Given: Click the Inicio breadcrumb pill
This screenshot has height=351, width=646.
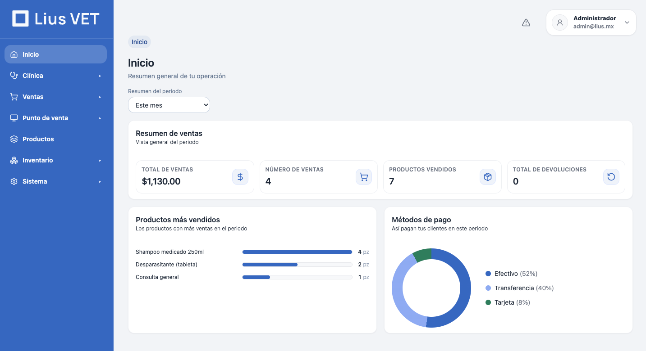Looking at the screenshot, I should pyautogui.click(x=139, y=41).
